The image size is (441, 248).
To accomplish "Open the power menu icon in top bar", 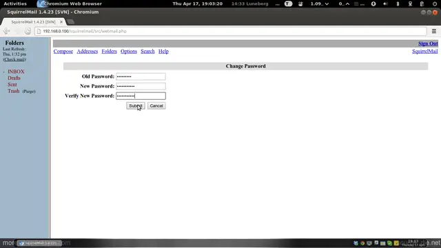I will point(435,3).
